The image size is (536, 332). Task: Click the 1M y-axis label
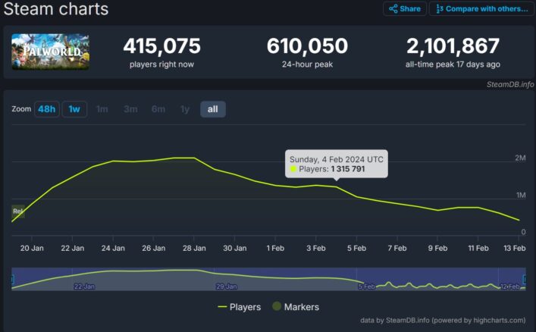(521, 195)
